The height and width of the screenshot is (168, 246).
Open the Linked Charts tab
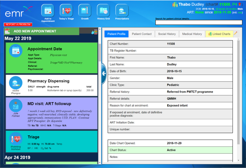[219, 34]
